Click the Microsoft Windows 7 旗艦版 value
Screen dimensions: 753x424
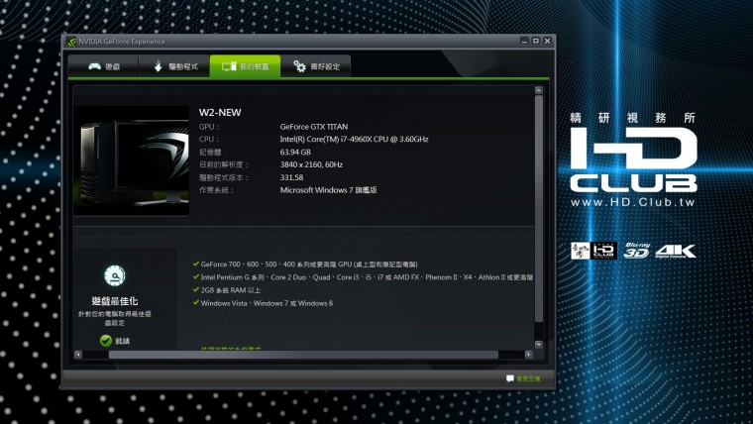(329, 190)
